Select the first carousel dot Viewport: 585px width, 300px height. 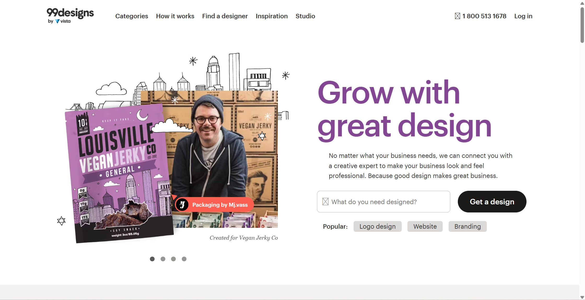coord(152,259)
